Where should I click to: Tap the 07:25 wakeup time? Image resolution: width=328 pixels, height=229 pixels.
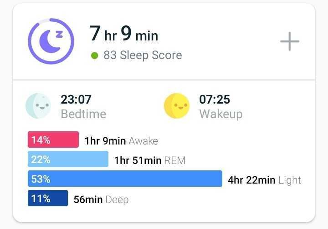coord(215,99)
